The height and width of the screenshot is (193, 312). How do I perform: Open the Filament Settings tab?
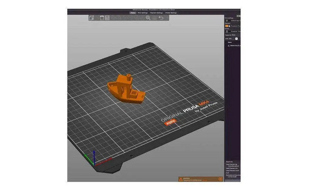pos(156,13)
